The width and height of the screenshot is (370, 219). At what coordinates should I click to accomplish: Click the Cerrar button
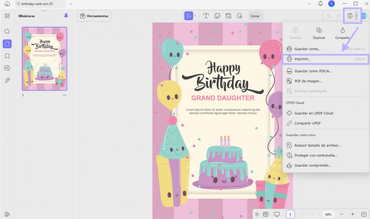[255, 16]
